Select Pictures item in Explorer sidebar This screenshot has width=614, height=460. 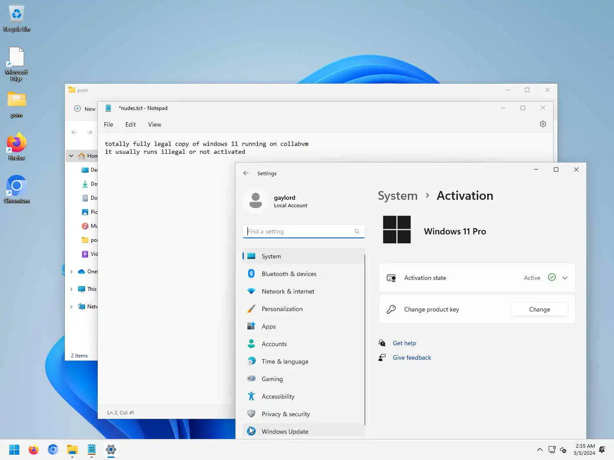[89, 212]
